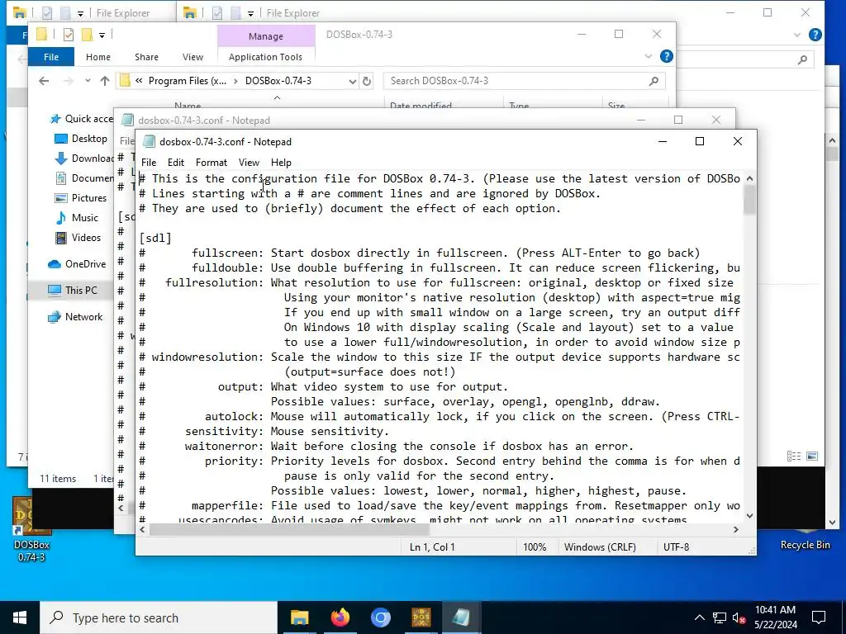Select Quick access in navigation pane
Viewport: 846px width, 634px height.
[81, 119]
